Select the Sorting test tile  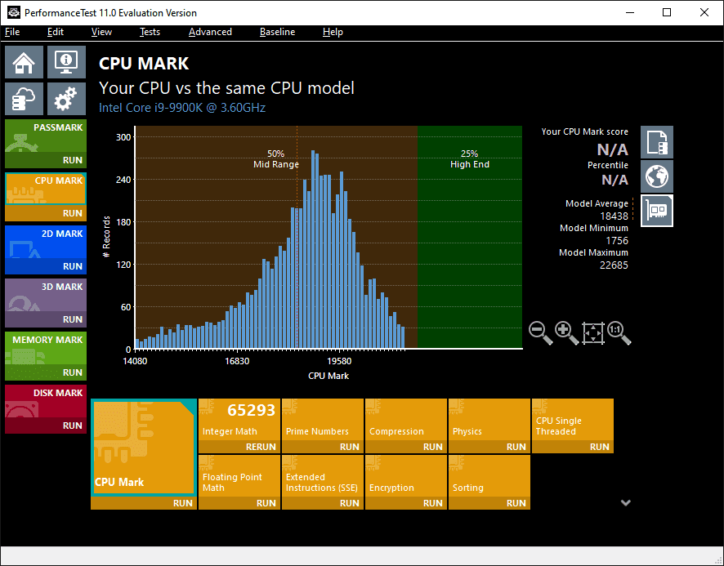(x=489, y=476)
